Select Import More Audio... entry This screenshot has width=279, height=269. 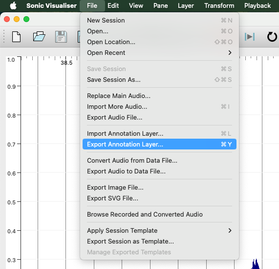159,107
